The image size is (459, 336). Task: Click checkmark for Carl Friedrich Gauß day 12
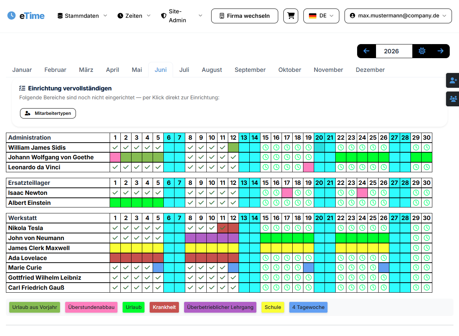click(x=233, y=287)
